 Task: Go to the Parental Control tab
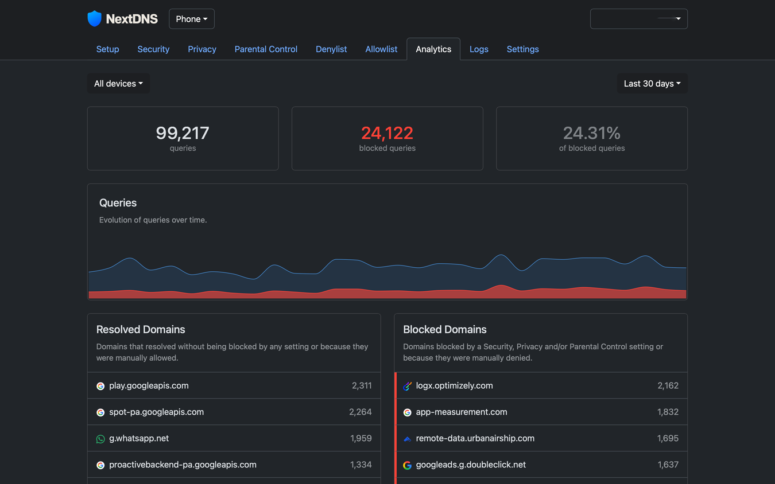(x=266, y=49)
